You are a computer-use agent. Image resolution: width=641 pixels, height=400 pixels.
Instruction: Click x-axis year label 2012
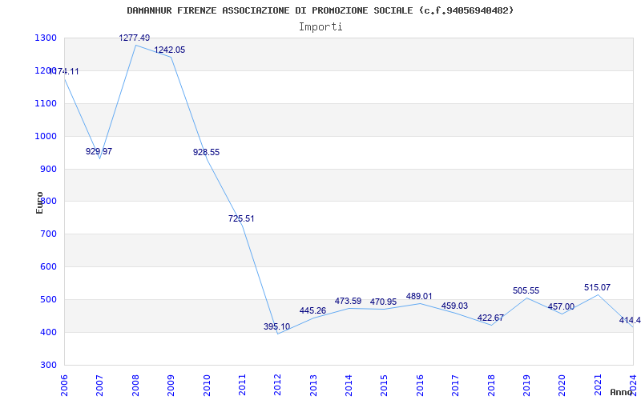[278, 385]
